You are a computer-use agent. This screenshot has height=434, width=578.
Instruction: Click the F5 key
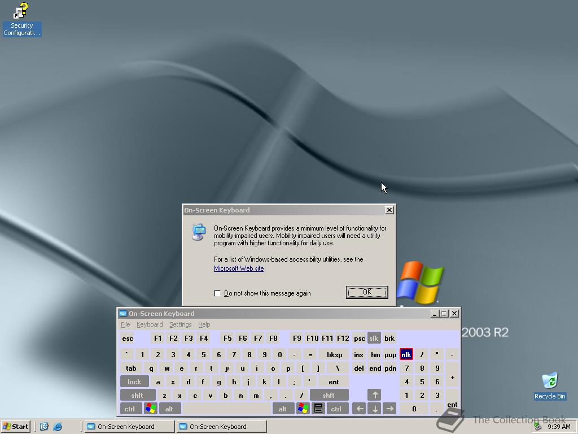pos(227,338)
